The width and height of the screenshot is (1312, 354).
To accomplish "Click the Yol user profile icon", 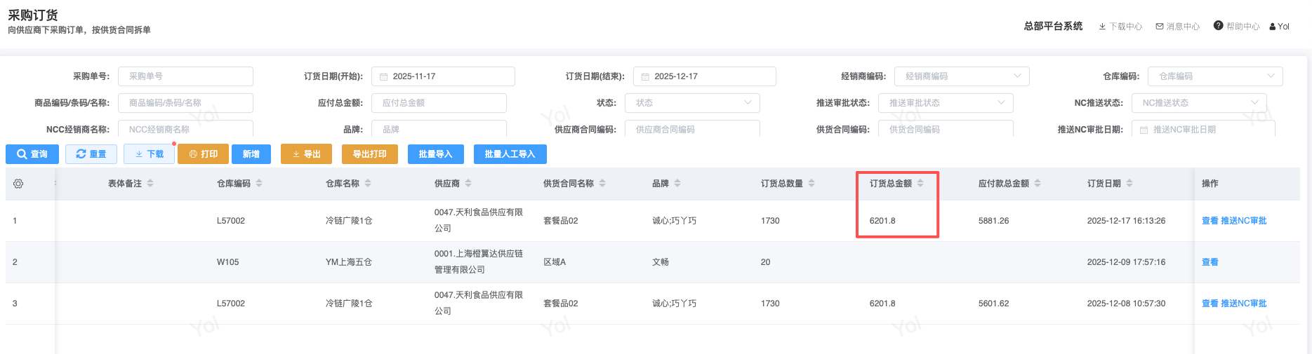I will pyautogui.click(x=1273, y=27).
